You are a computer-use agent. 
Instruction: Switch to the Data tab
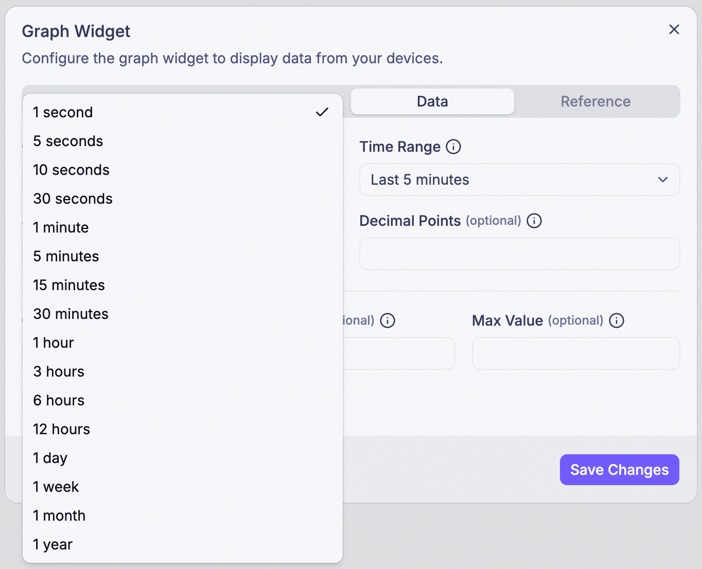(432, 101)
